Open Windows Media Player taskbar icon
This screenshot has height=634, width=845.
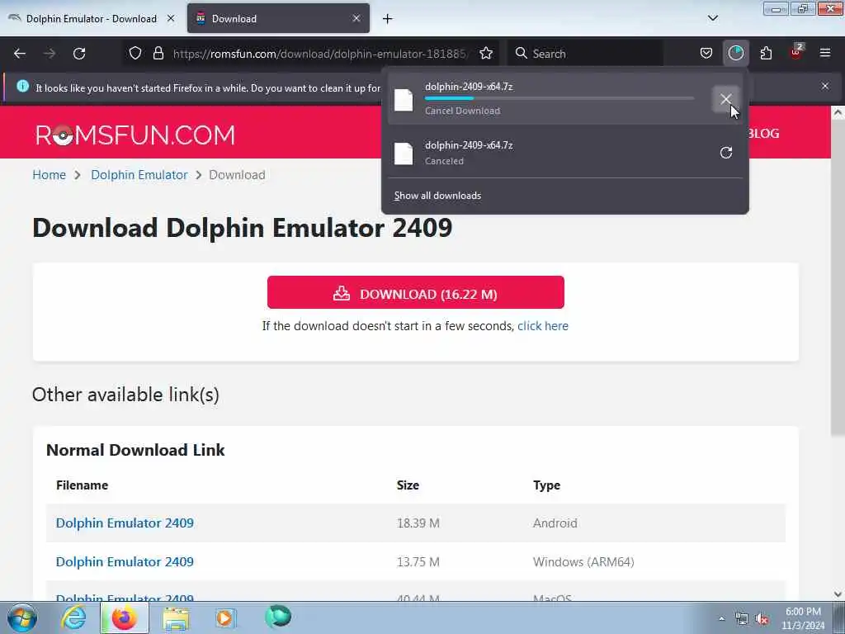[x=226, y=617]
